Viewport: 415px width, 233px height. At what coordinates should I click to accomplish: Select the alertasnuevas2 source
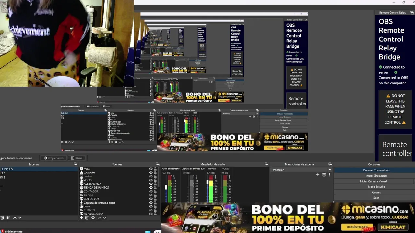(93, 214)
